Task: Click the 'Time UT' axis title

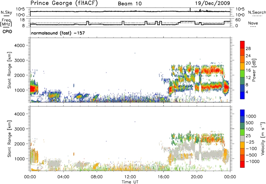Action: 130,182
